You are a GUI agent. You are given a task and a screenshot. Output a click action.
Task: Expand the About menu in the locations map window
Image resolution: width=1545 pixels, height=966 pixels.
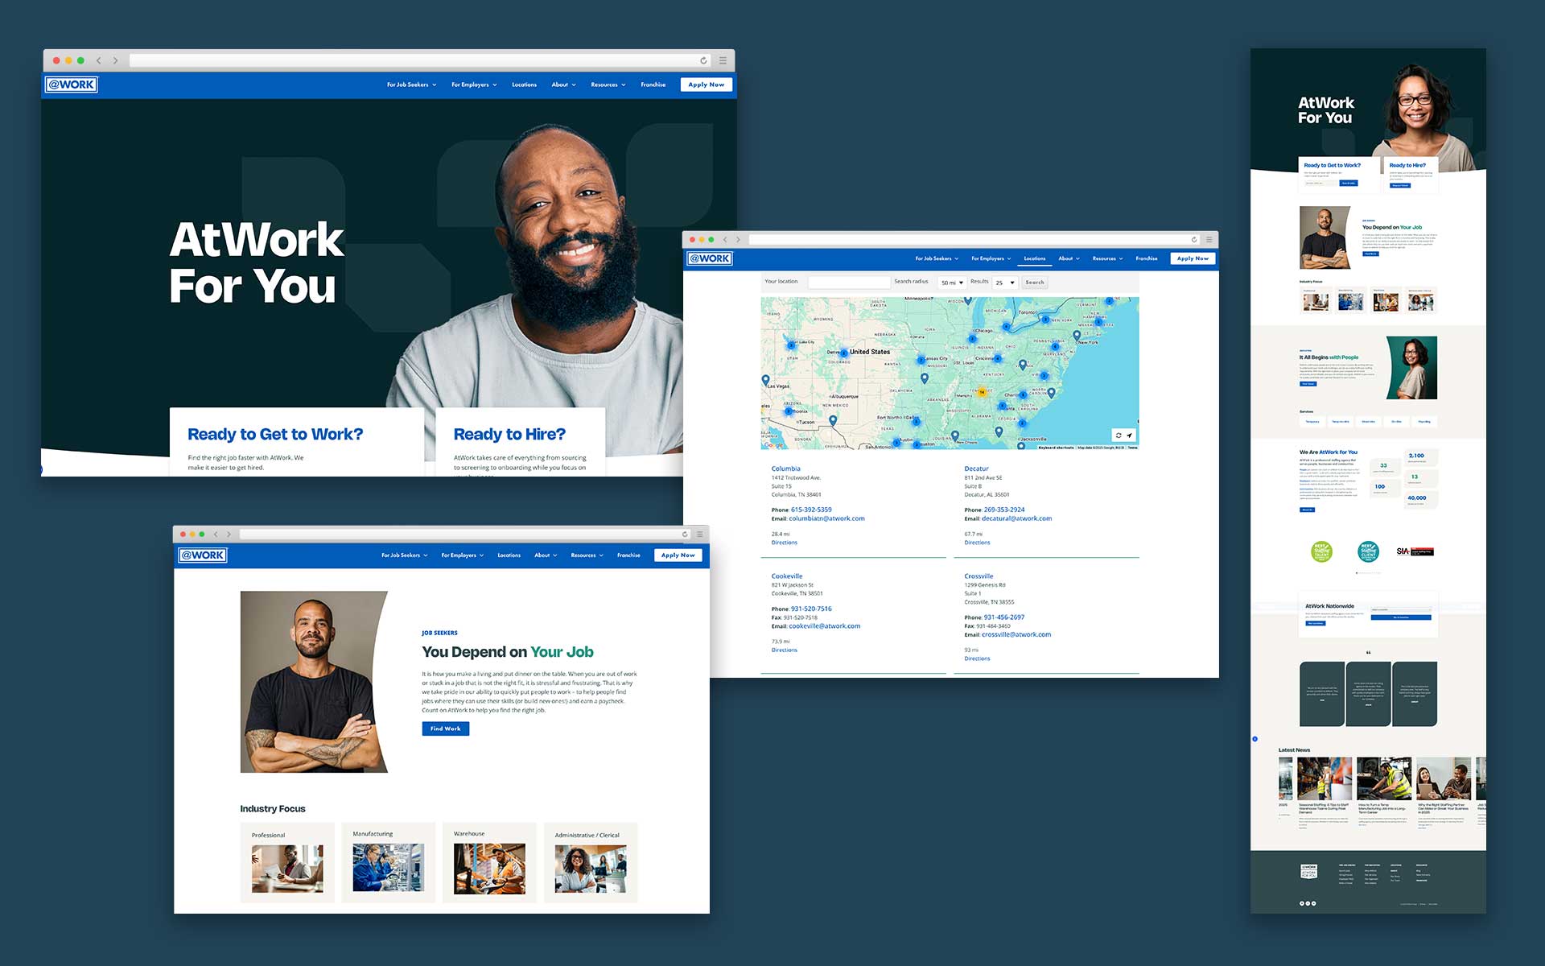[x=1069, y=258]
